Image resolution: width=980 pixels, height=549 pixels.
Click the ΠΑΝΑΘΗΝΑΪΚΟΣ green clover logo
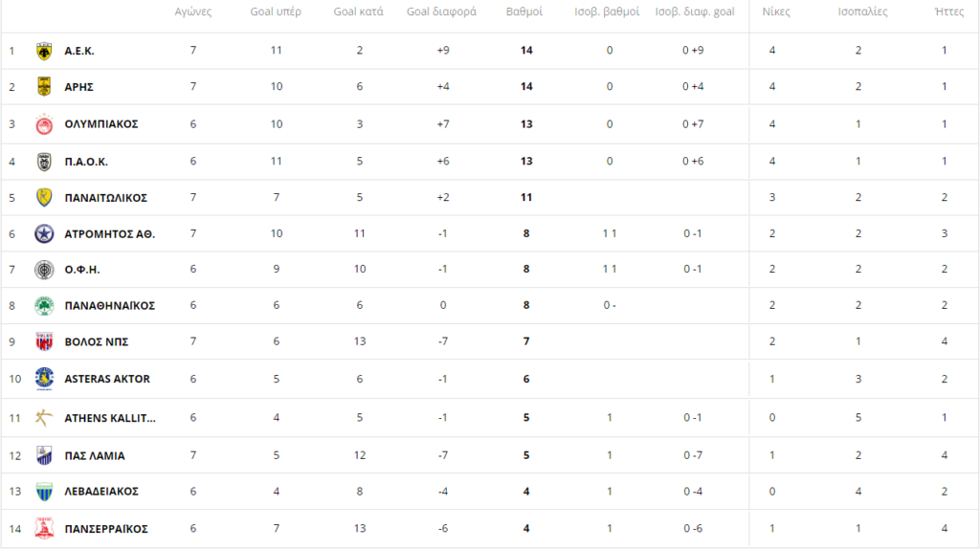pos(44,306)
